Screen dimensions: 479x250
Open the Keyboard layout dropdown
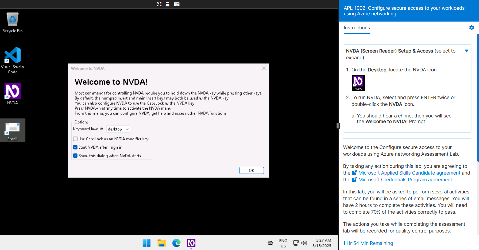coord(118,129)
